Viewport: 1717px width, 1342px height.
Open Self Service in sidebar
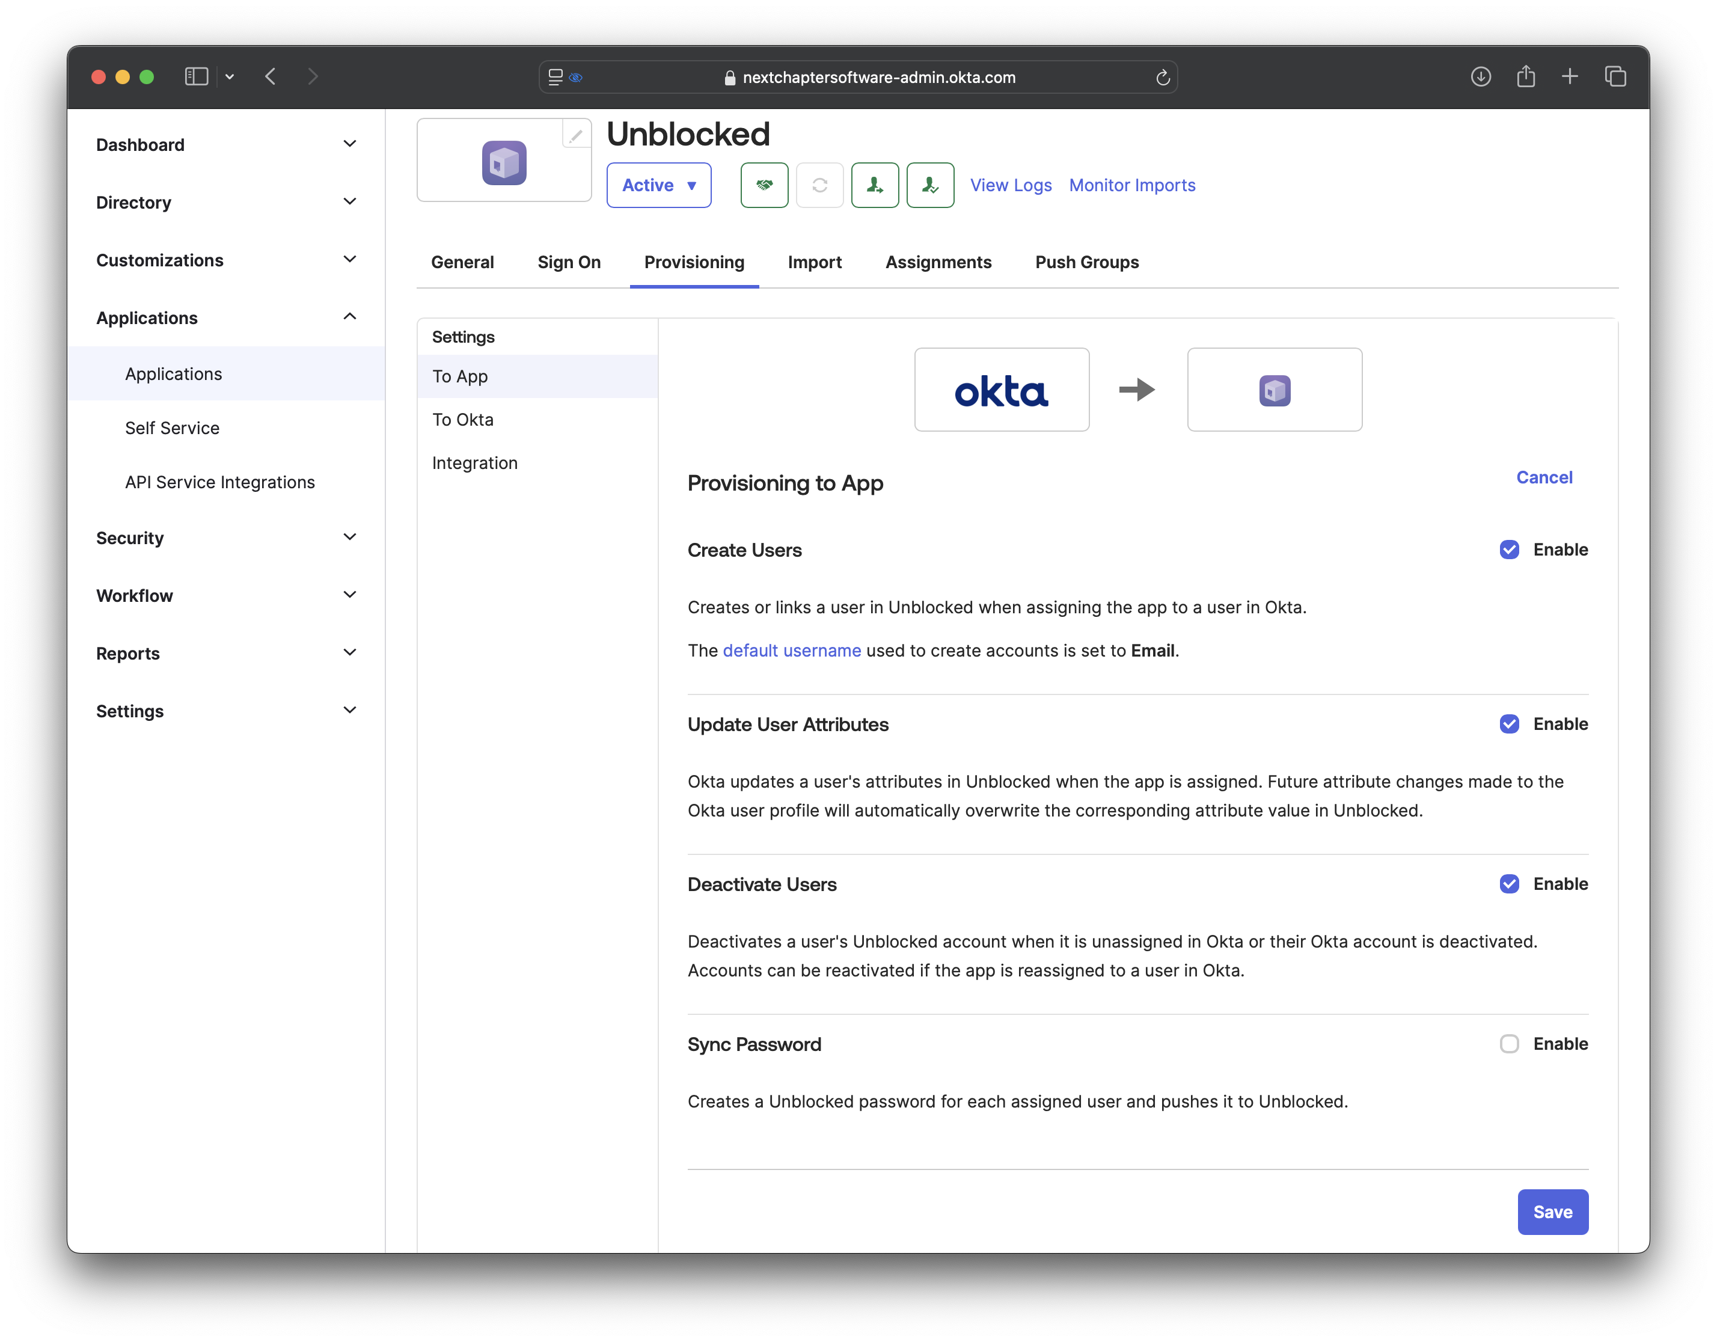point(227,427)
